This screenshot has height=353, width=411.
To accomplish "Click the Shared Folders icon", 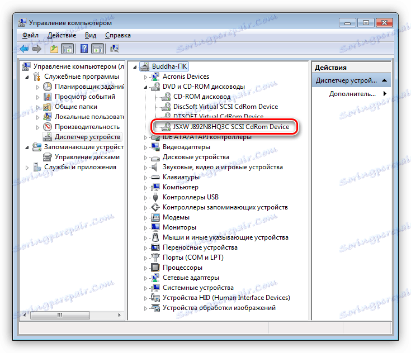I will tap(47, 107).
